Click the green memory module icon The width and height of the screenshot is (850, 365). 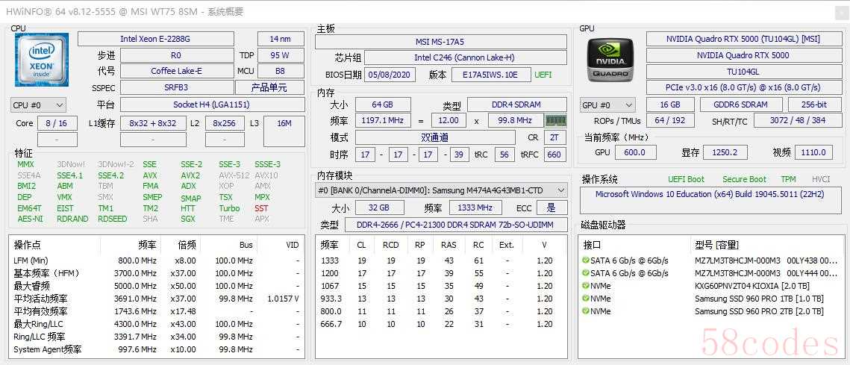click(555, 120)
